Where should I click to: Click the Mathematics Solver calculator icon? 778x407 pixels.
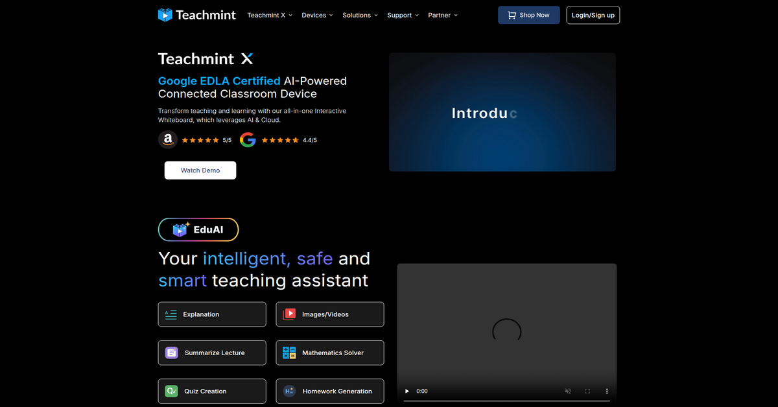[289, 353]
